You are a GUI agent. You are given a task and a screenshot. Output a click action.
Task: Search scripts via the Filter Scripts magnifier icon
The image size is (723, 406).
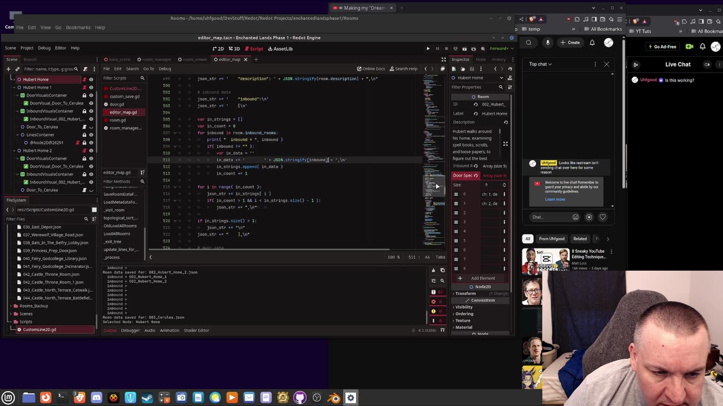pyautogui.click(x=142, y=78)
